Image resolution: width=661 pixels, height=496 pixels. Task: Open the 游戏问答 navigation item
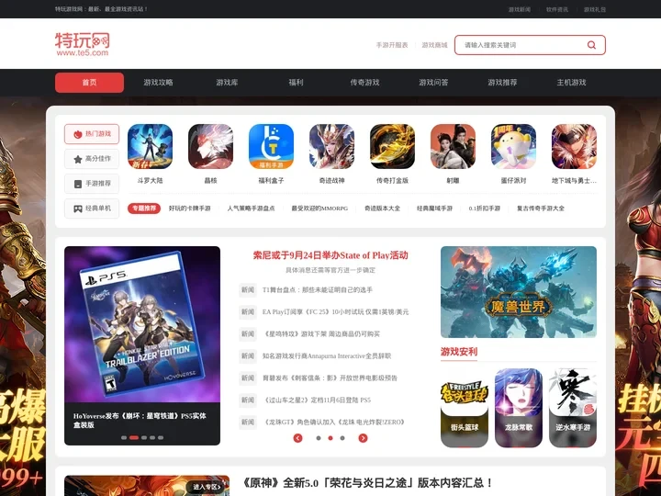click(433, 83)
